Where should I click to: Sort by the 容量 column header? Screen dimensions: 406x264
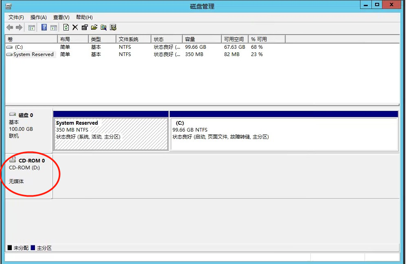coord(202,39)
